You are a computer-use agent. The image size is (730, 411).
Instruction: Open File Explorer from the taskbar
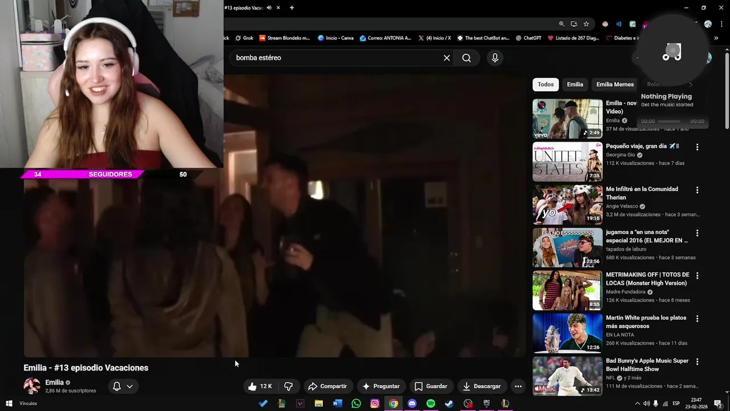pos(319,404)
